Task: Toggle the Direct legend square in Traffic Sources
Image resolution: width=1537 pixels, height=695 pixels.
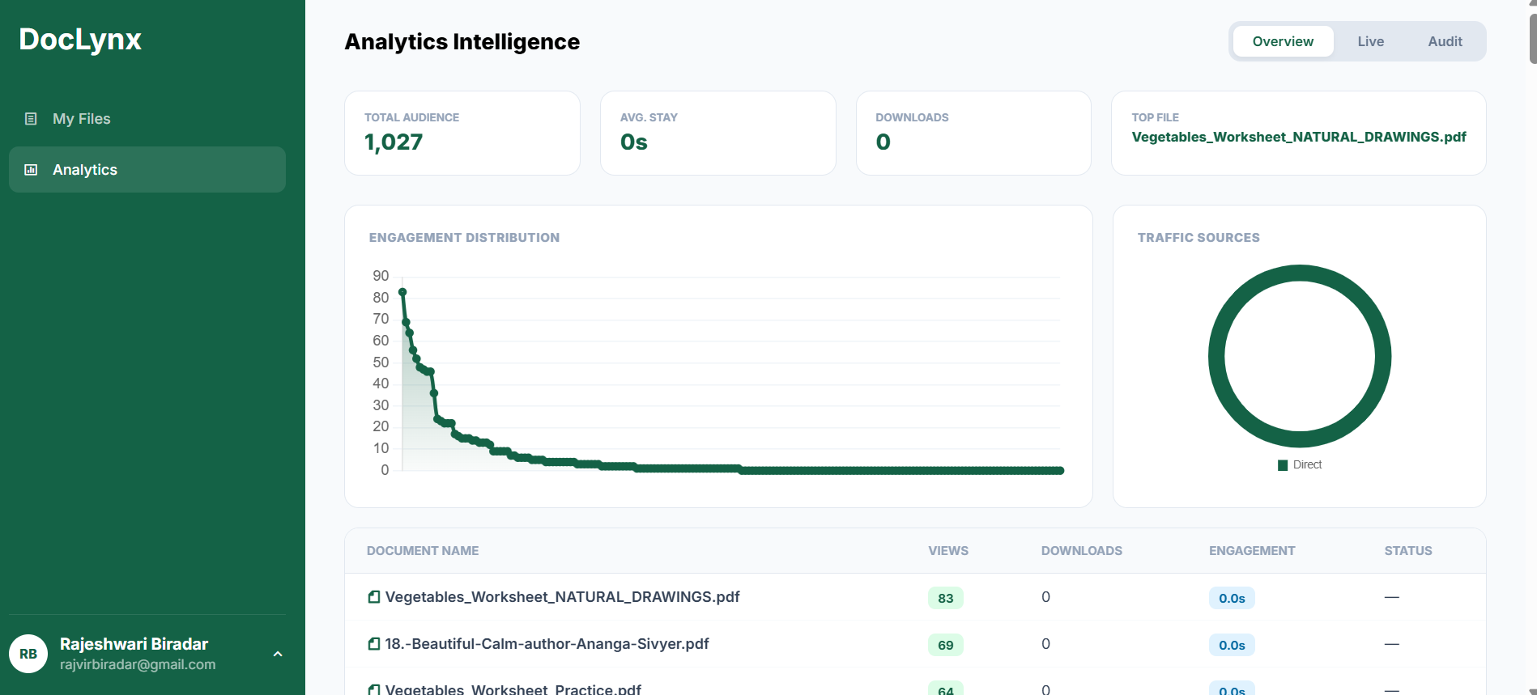Action: (1282, 465)
